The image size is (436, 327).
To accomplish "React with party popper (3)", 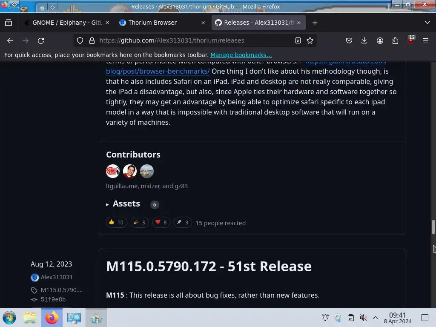I will pos(140,222).
